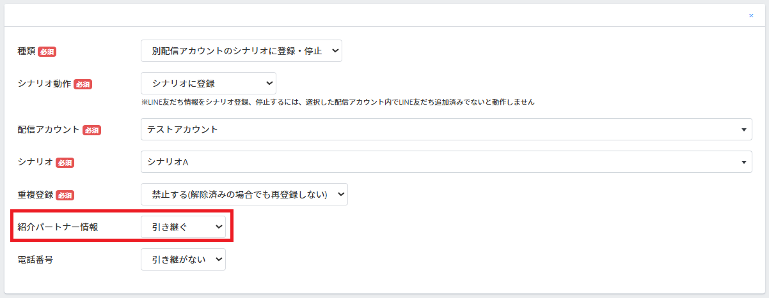Click the 必須 badge next to 重複登録
This screenshot has width=769, height=298.
(x=65, y=195)
